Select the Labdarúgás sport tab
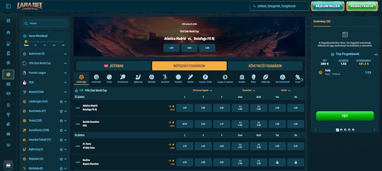 coord(81,79)
